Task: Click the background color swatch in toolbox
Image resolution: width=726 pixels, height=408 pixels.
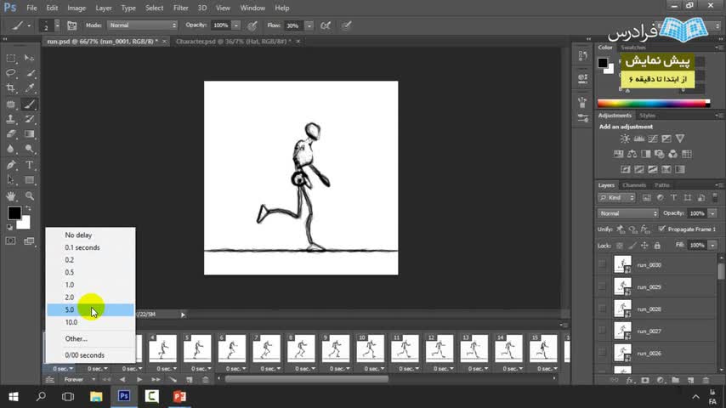Action: coord(25,224)
